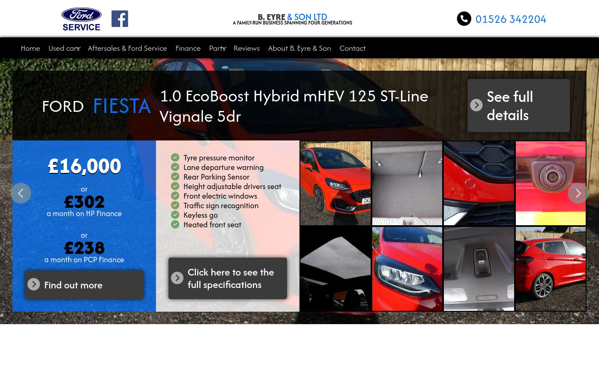599x374 pixels.
Task: Open the headlight close-up thumbnail
Action: (x=407, y=269)
